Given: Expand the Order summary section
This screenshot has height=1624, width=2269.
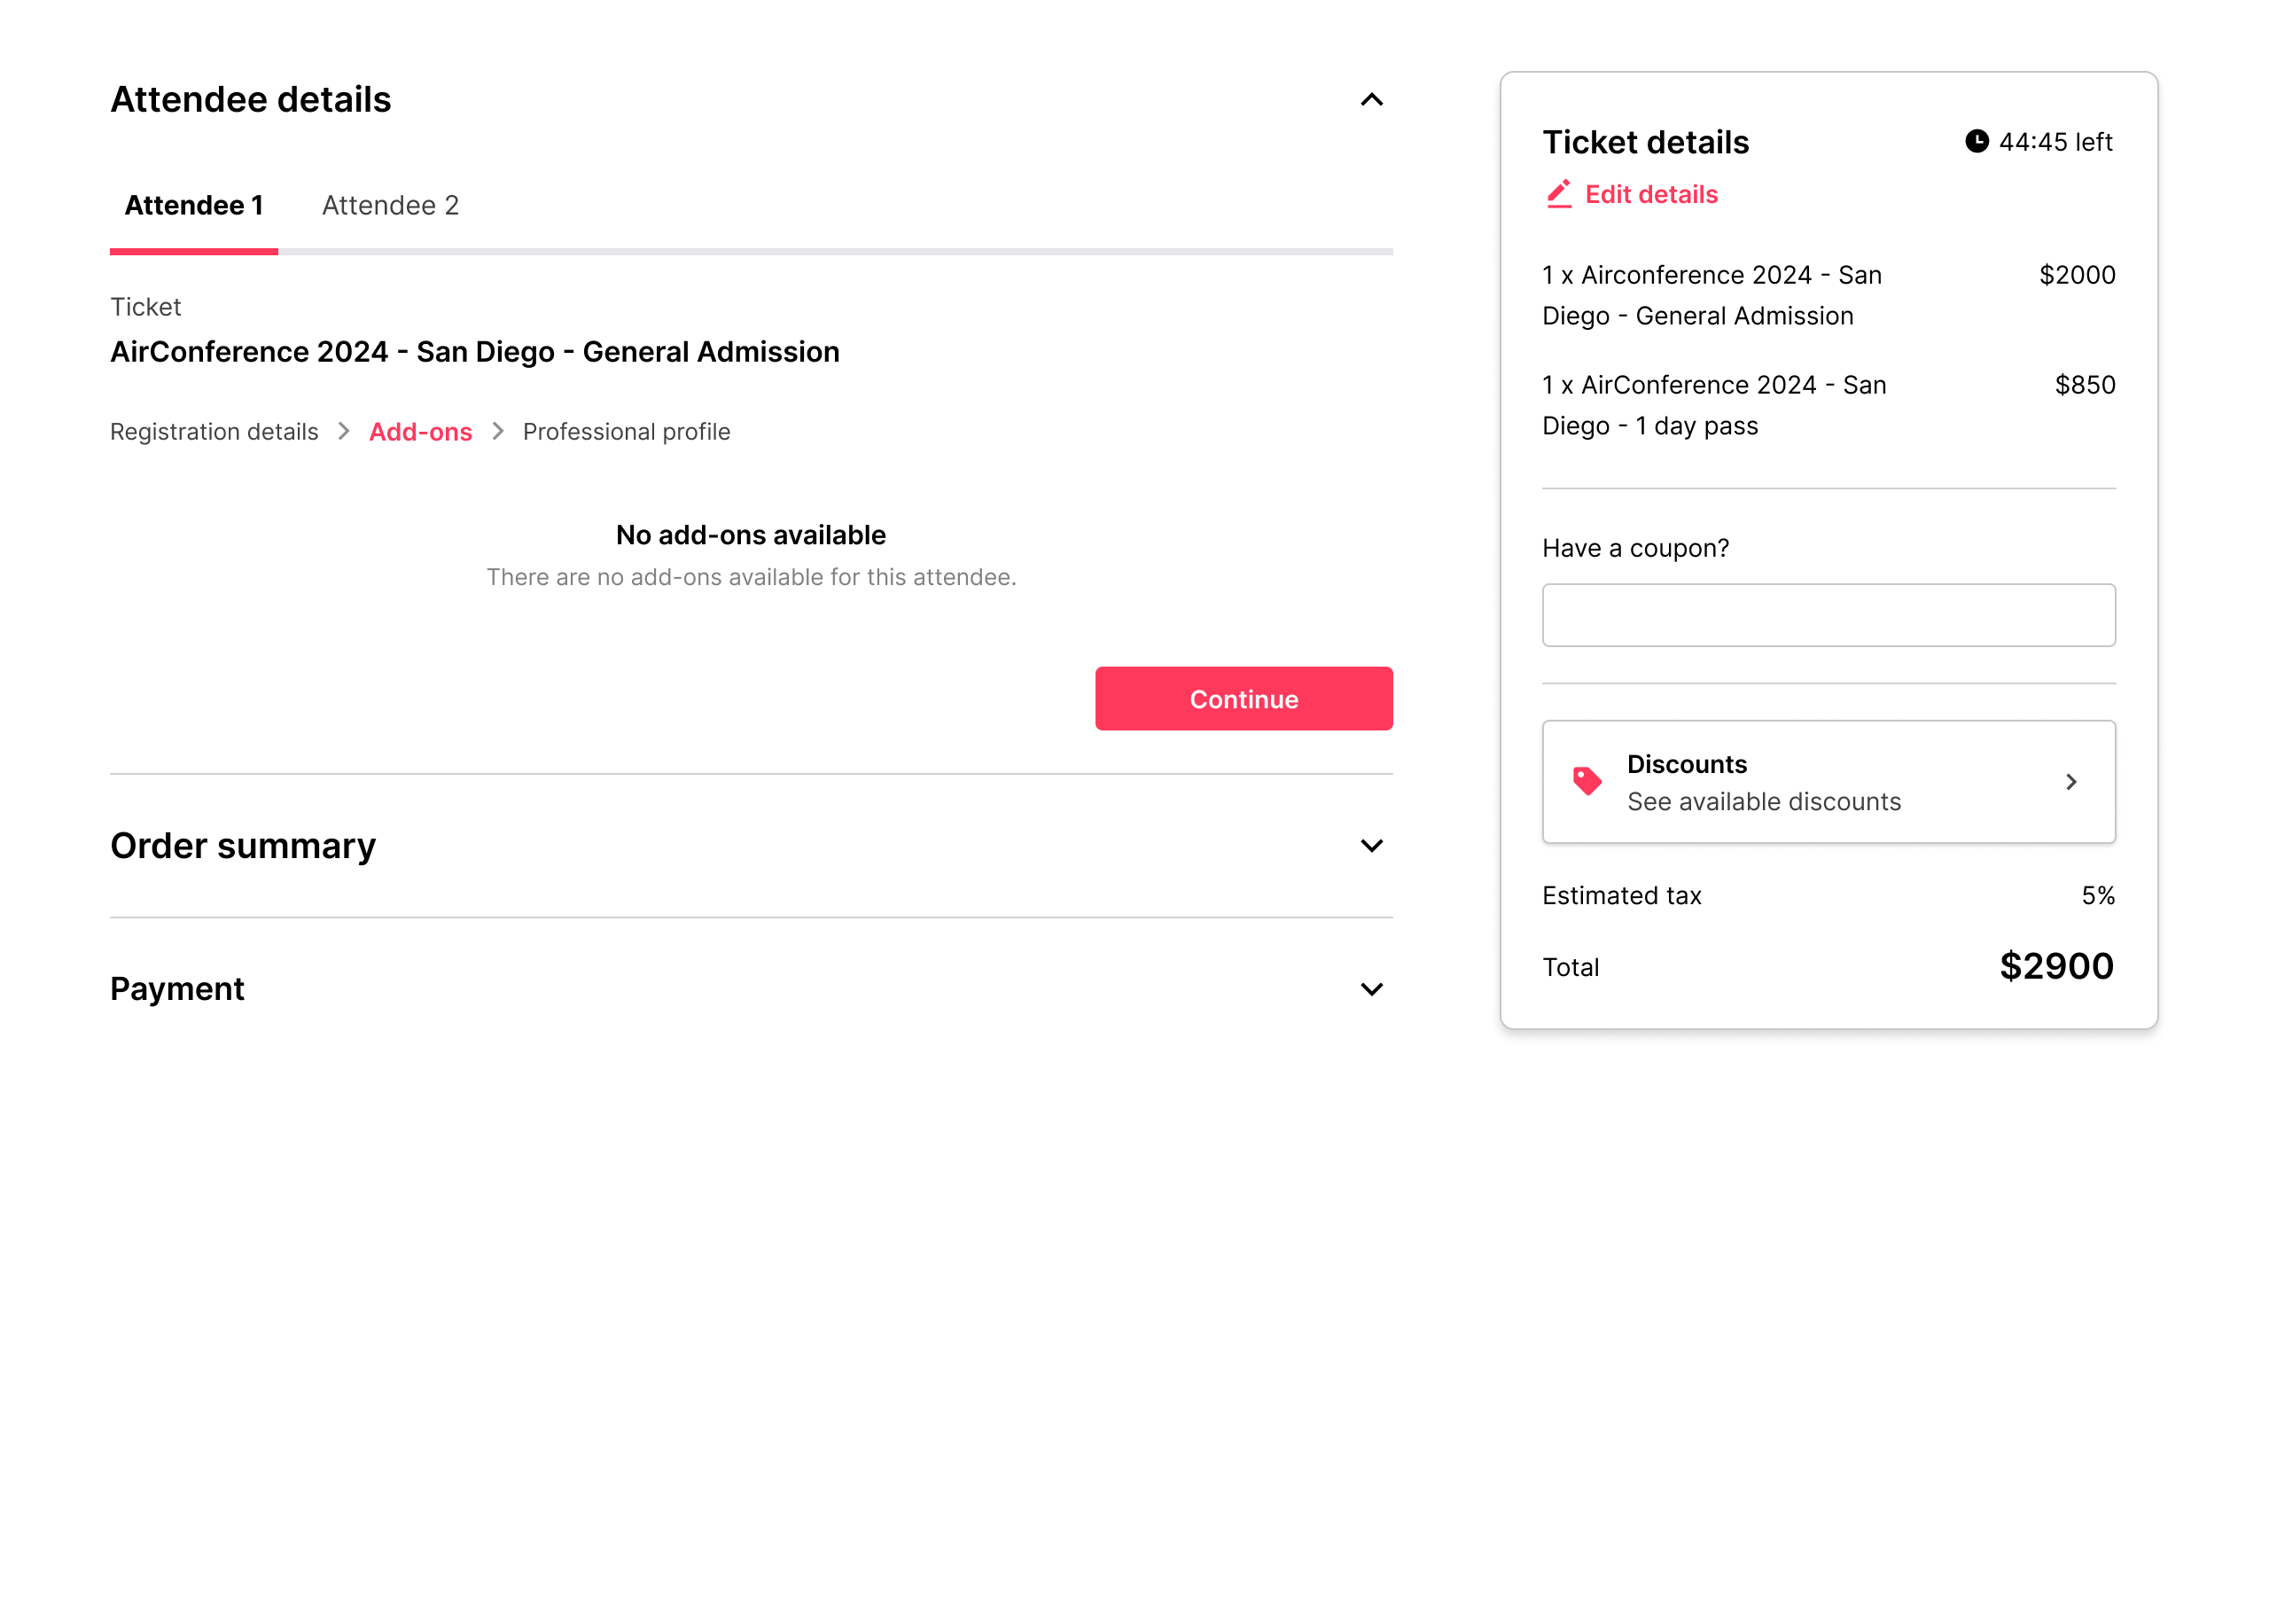Looking at the screenshot, I should coord(1371,846).
